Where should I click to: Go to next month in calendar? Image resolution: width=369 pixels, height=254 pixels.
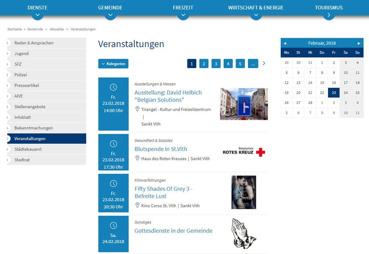pos(359,43)
